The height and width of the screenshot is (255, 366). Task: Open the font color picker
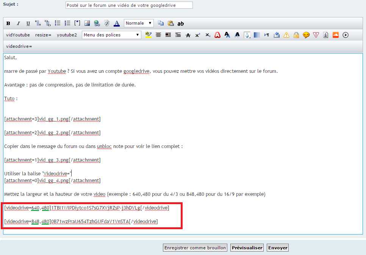117,24
